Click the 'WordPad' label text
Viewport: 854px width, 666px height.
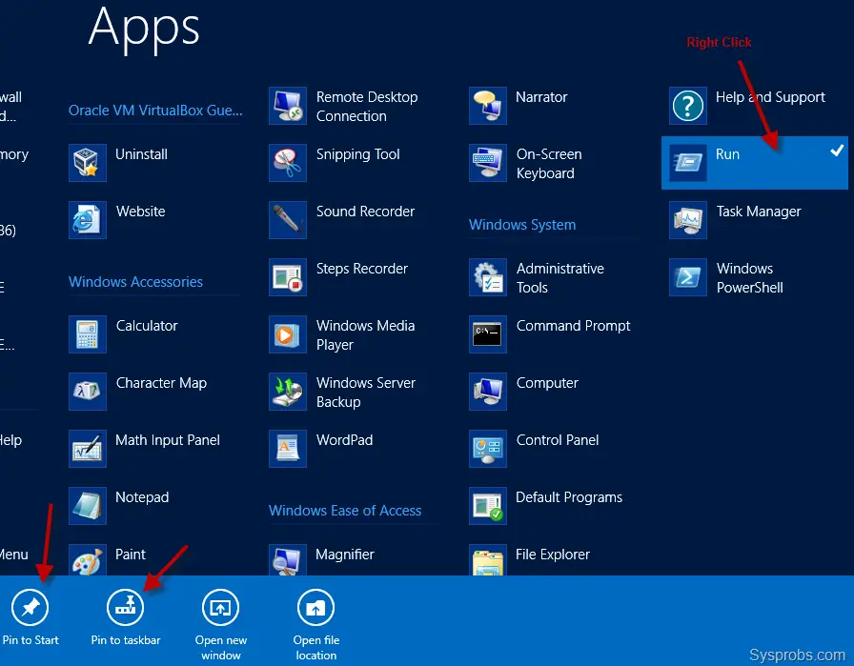pyautogui.click(x=344, y=440)
